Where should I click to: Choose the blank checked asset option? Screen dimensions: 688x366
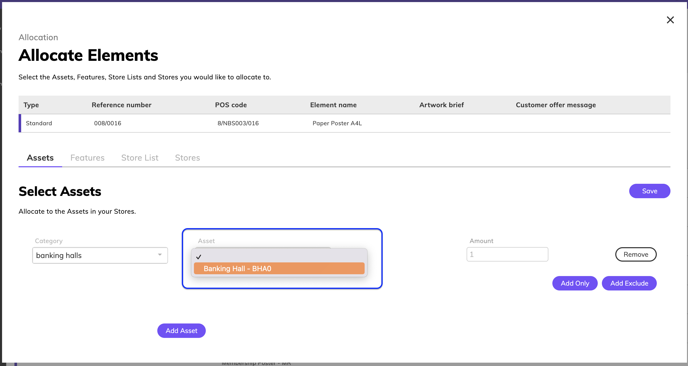279,257
